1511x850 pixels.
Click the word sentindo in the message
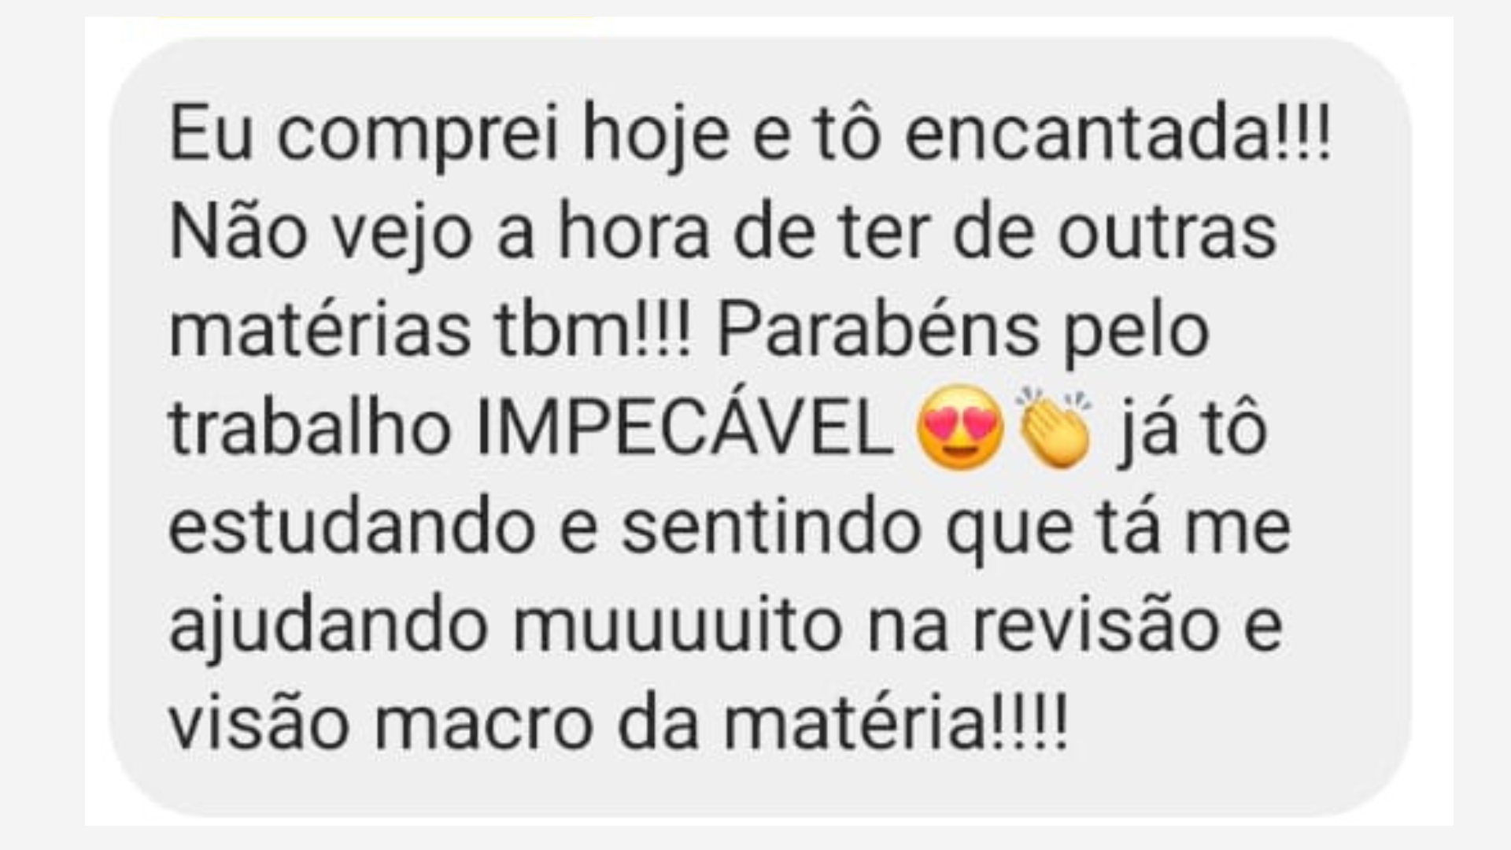pos(771,527)
